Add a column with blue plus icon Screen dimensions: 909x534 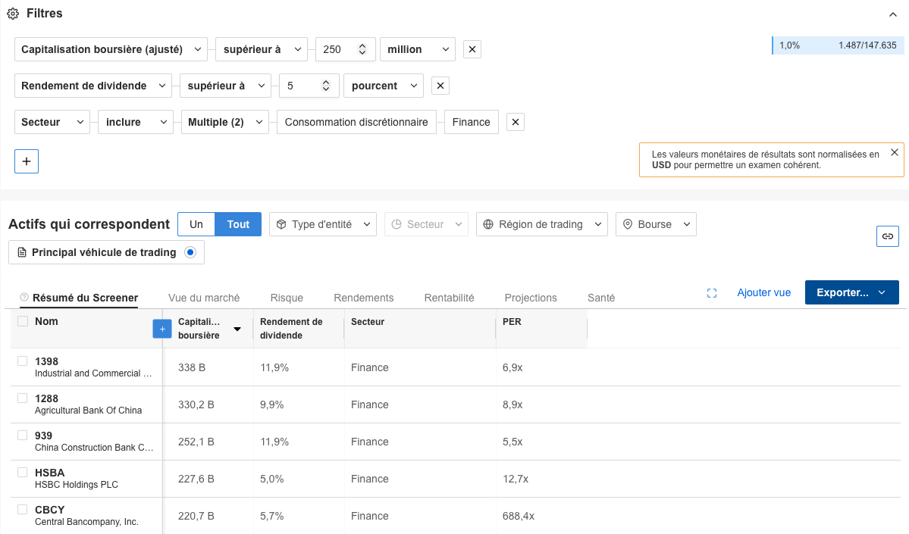point(161,329)
